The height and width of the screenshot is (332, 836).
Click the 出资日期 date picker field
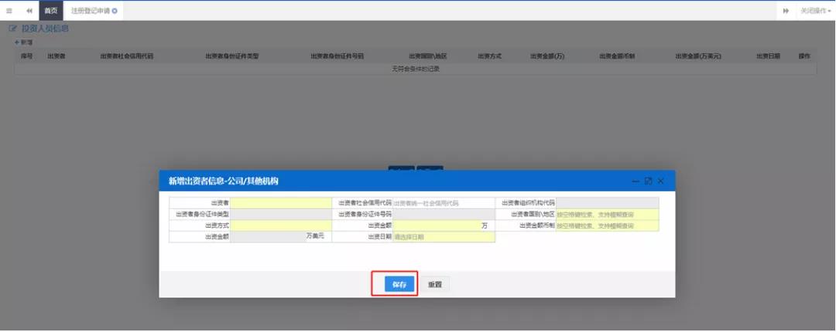coord(443,237)
